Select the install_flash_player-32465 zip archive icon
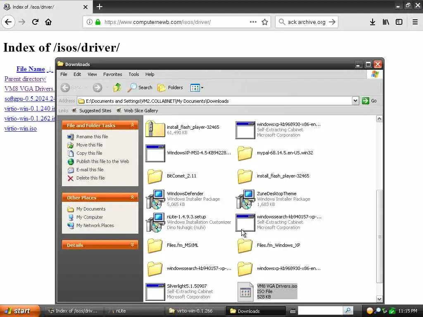 coord(155,129)
